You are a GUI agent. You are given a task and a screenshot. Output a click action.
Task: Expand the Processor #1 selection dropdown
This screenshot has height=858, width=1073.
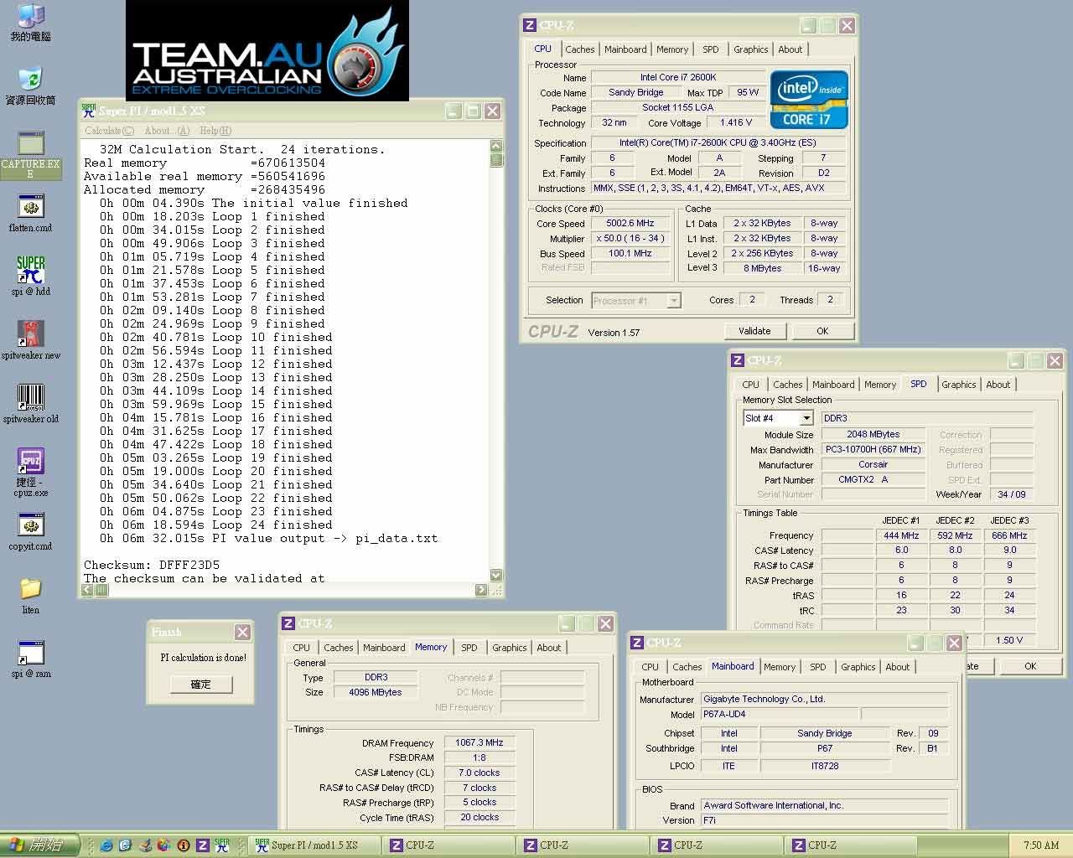click(673, 301)
